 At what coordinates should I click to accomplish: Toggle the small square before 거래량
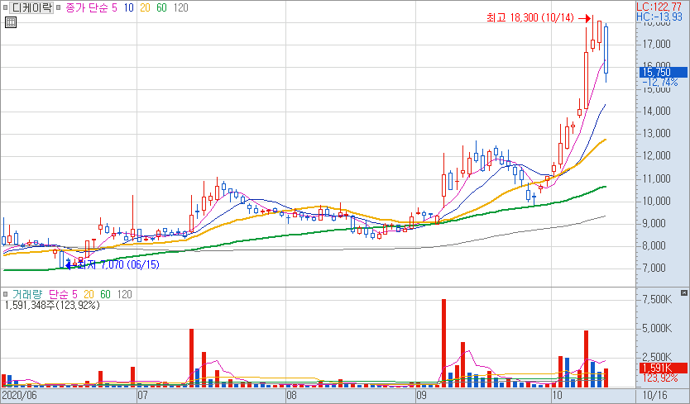coord(5,294)
